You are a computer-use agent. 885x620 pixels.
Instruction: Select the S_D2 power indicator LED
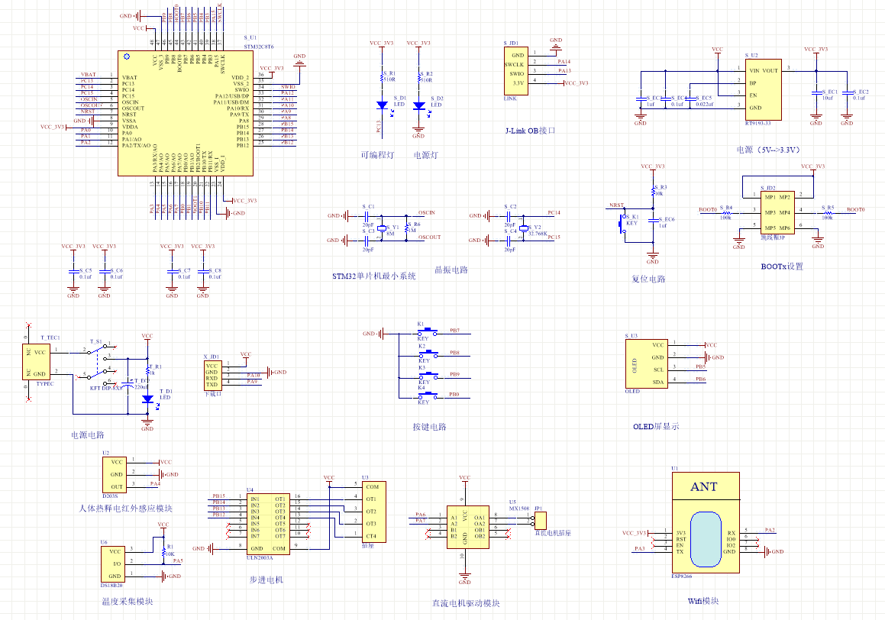[x=418, y=105]
